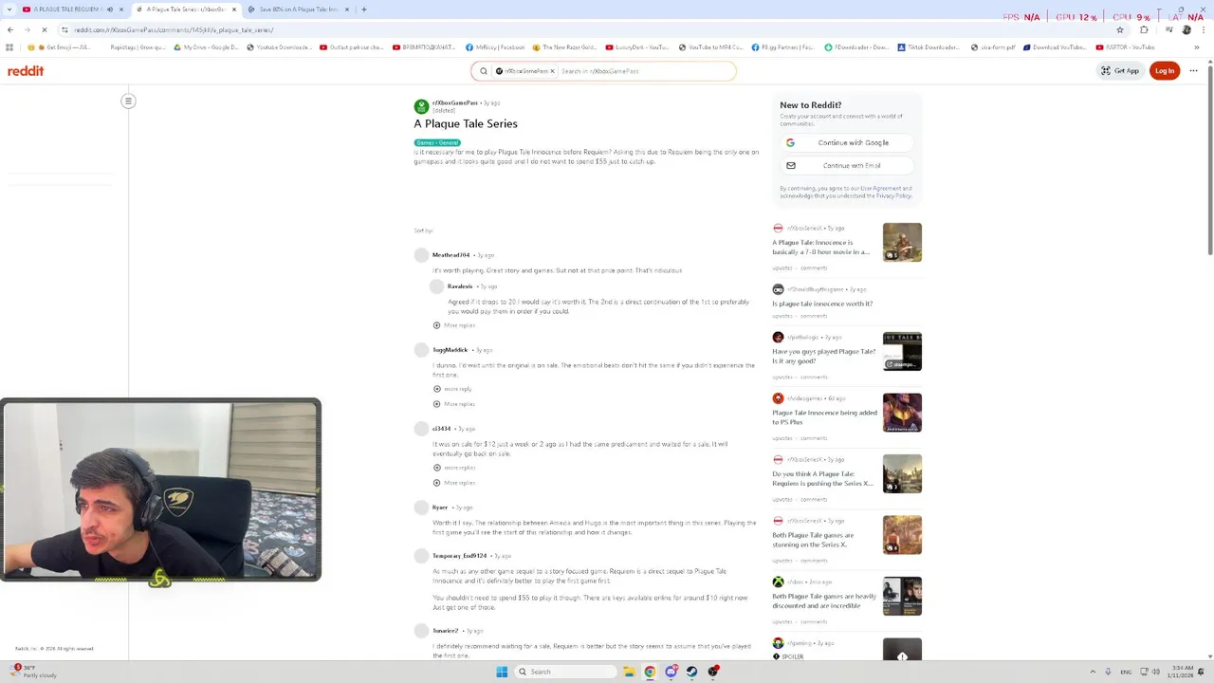Open 'Plague Tale Innocence being added to PS Plus'
The width and height of the screenshot is (1214, 683).
coord(824,417)
